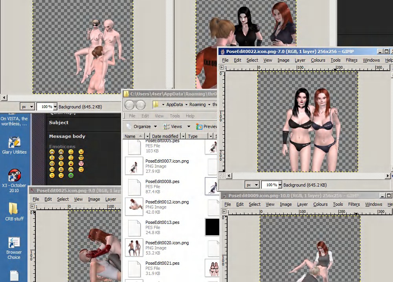Insert the wide-eyed glasses emoticon
This screenshot has width=393, height=282.
[x=61, y=157]
